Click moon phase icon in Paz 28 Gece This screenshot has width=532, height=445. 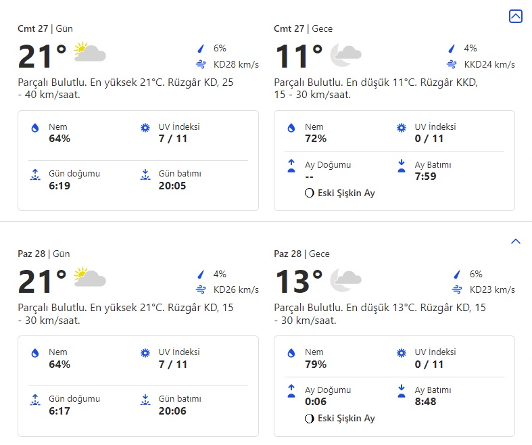pyautogui.click(x=310, y=419)
